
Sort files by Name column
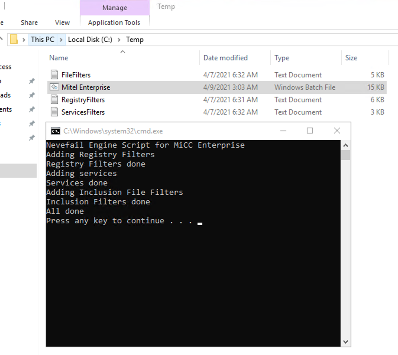coord(59,58)
